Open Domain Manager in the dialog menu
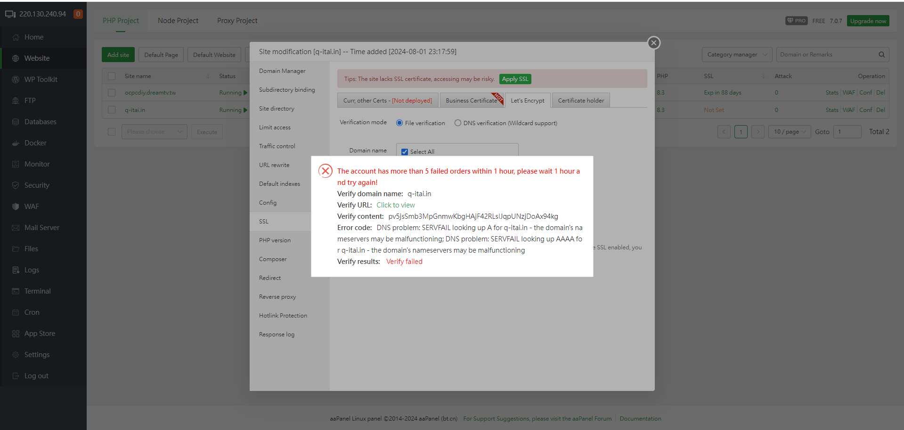 coord(282,71)
